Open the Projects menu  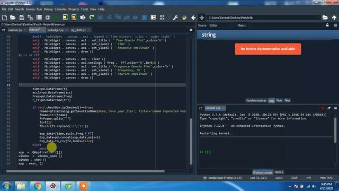click(74, 10)
